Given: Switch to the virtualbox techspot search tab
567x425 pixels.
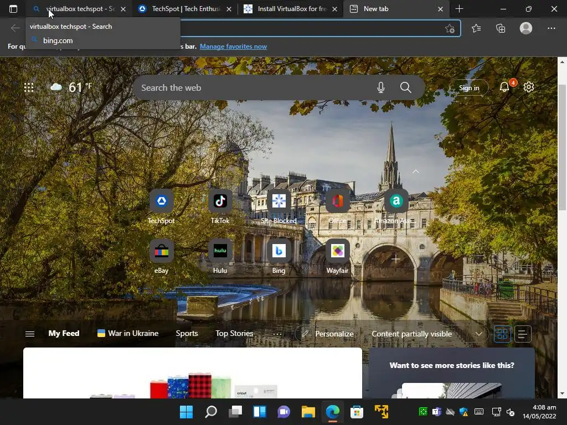Looking at the screenshot, I should pyautogui.click(x=79, y=9).
